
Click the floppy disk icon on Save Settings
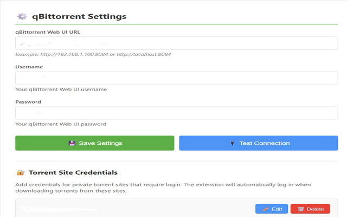[x=72, y=143]
